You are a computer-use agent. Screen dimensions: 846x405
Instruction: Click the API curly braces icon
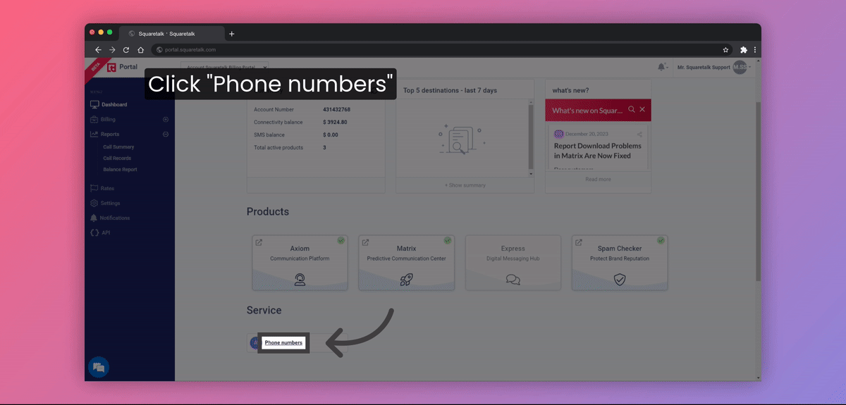94,232
